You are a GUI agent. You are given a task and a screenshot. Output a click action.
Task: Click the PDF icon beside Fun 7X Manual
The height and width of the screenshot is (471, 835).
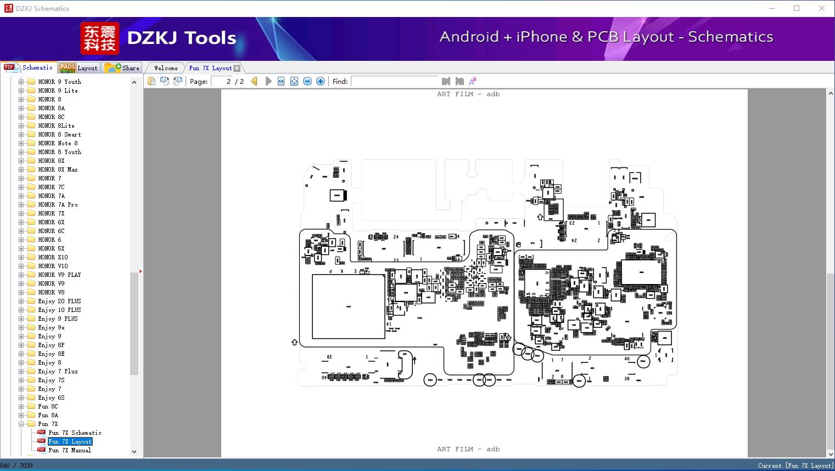coord(41,450)
